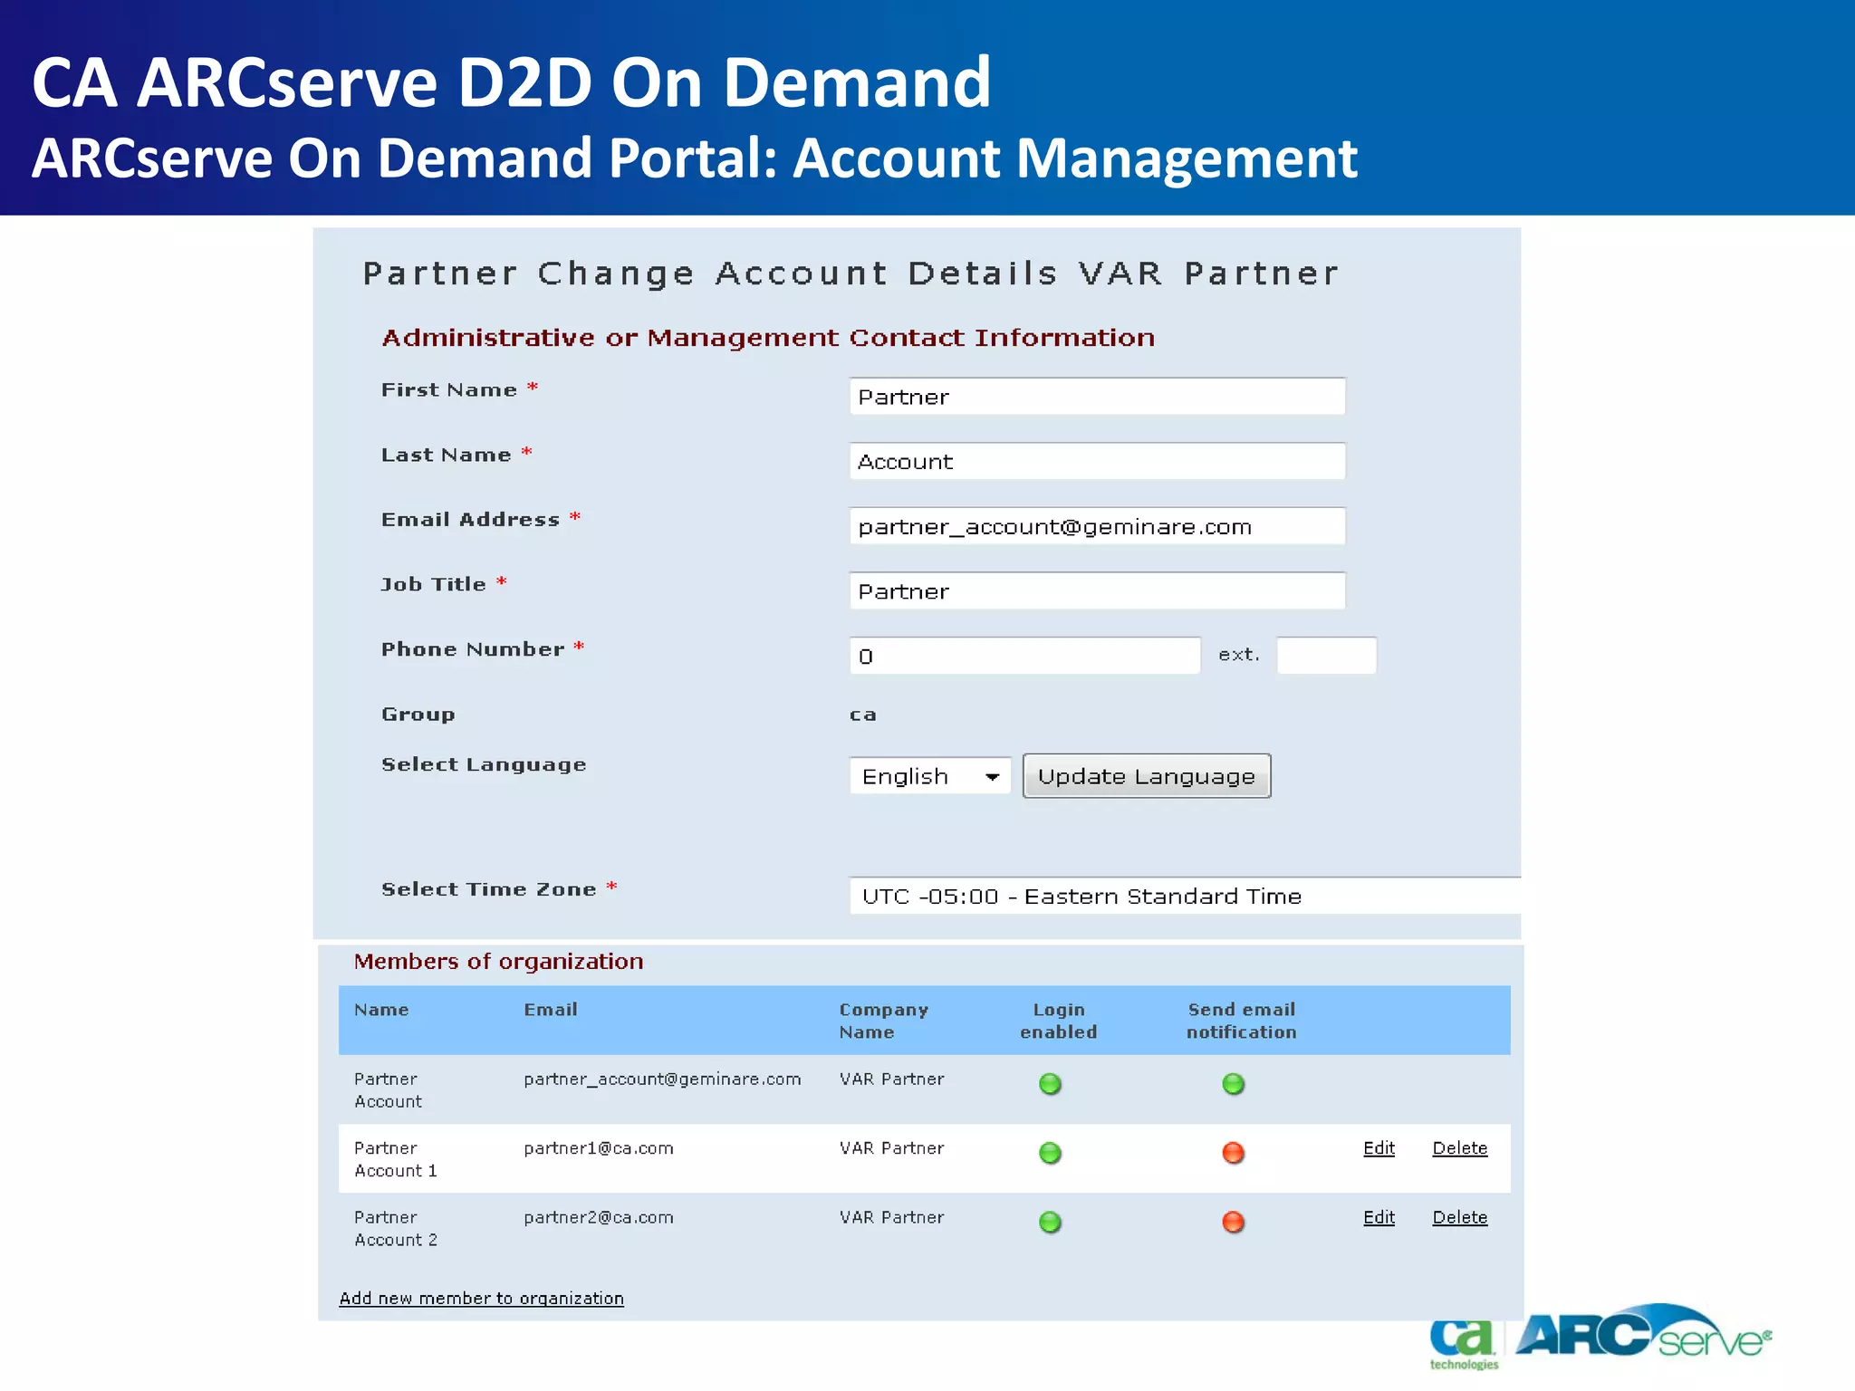Viewport: 1855px width, 1391px height.
Task: Click the Partner Account 1 name cell
Action: coord(396,1159)
